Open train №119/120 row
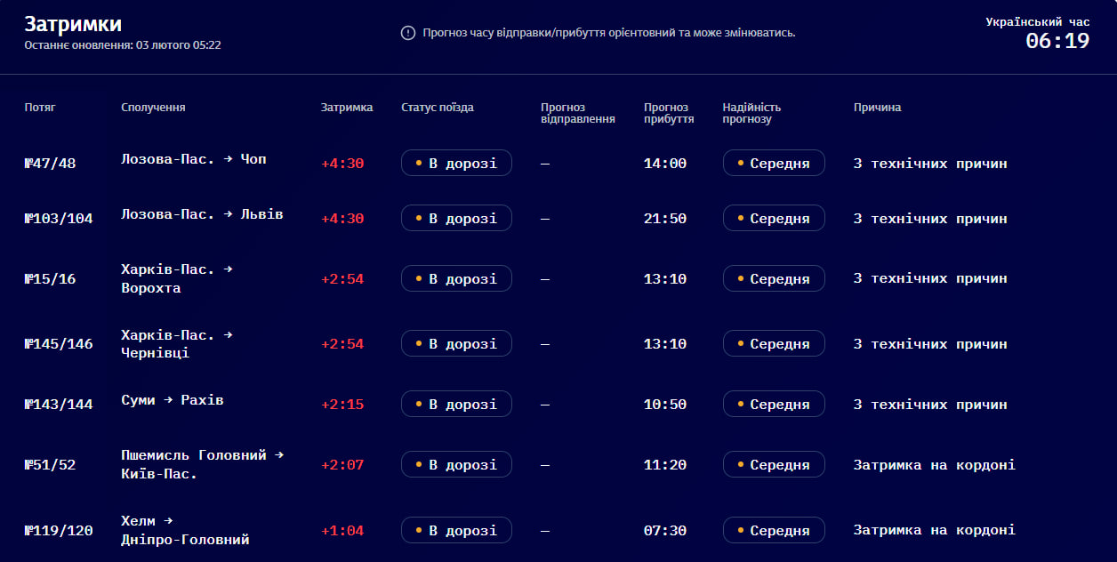Screen dimensions: 1117x562 click(59, 531)
